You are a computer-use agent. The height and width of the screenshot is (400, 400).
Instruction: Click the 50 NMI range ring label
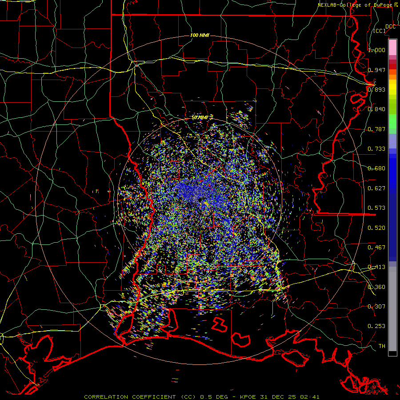[199, 118]
